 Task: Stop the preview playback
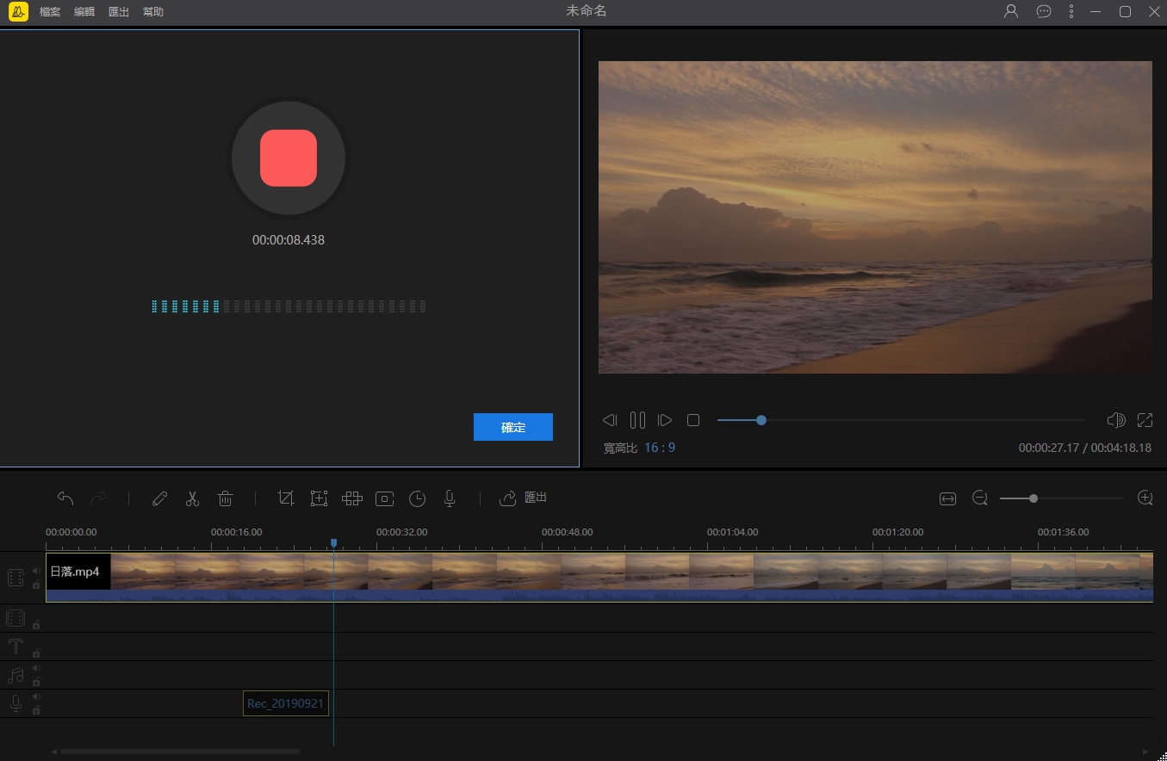point(693,420)
